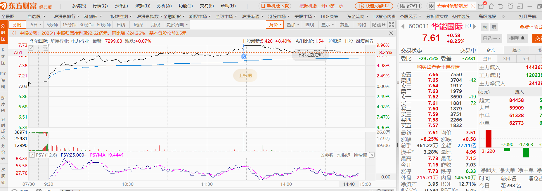Expand the 沪深排行 dropdown
The height and width of the screenshot is (191, 542).
click(66, 17)
